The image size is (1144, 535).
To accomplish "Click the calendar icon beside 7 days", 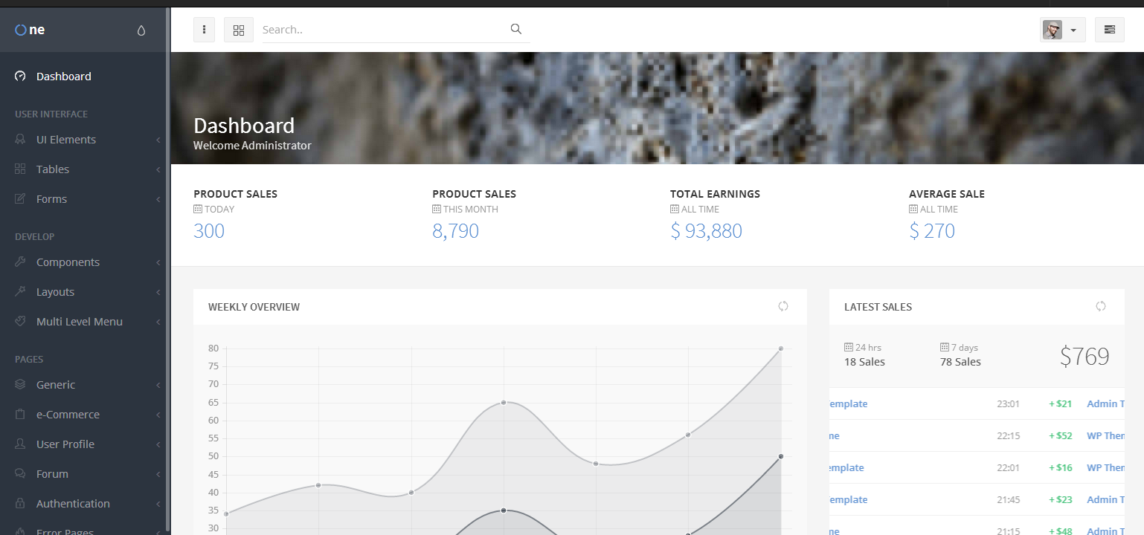I will tap(945, 347).
